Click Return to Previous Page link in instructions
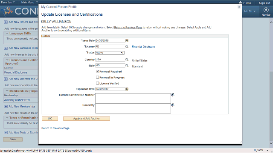The height and width of the screenshot is (153, 273). (x=128, y=27)
